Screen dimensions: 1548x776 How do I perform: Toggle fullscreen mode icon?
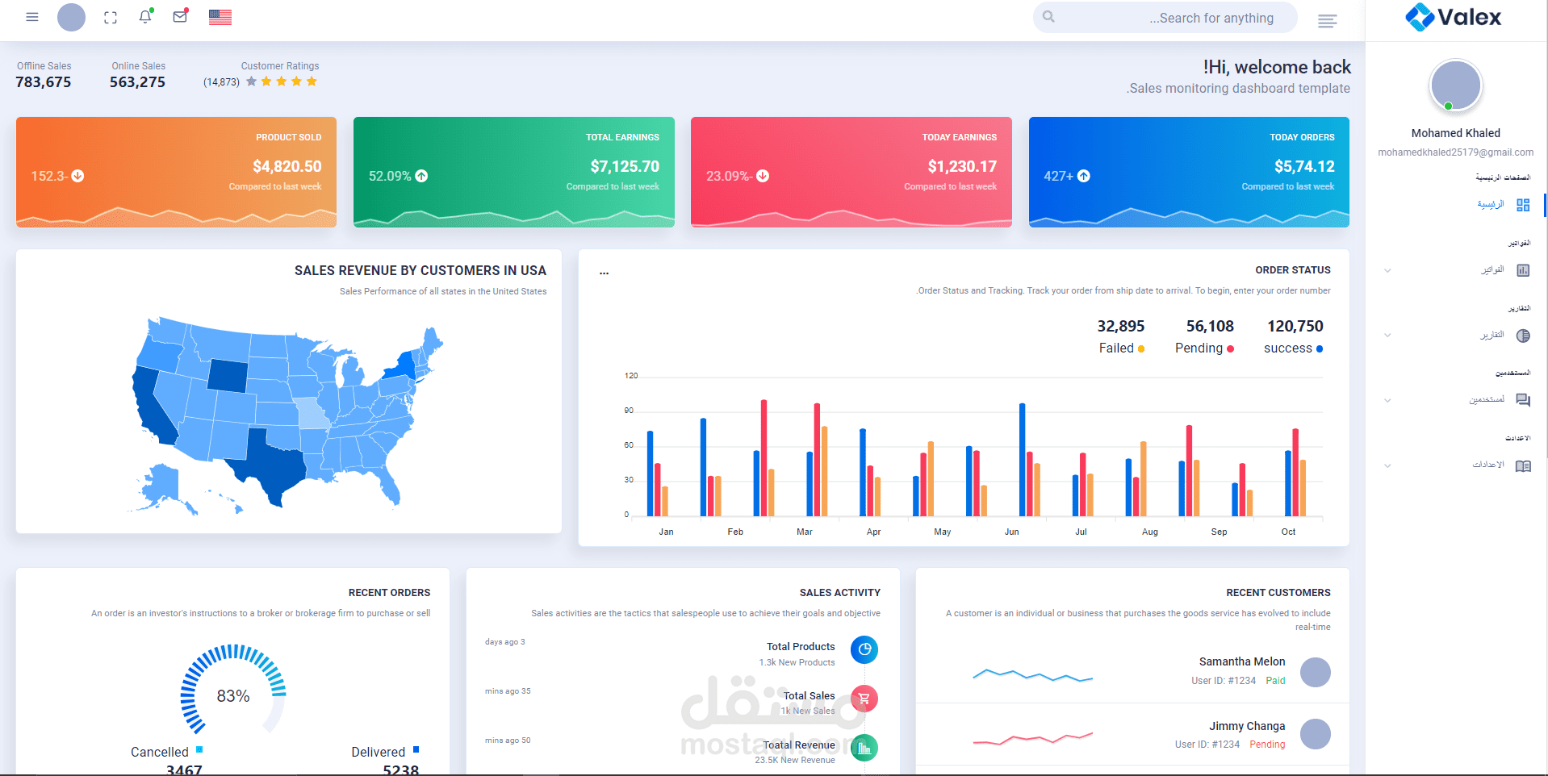(x=111, y=17)
